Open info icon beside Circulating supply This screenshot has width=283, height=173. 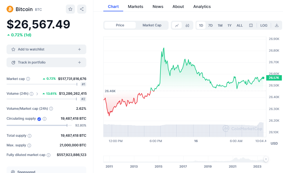[45, 119]
